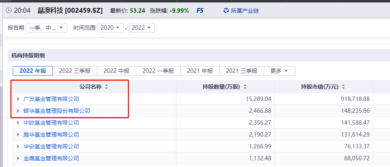390x167 pixels.
Task: Click the 晶澳科技 [002459.SZ] stock title
Action: coord(70,10)
